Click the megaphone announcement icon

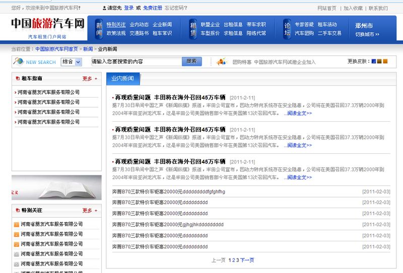point(222,61)
